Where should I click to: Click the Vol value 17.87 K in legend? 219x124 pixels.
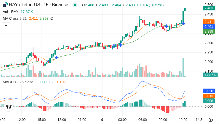tap(27, 12)
